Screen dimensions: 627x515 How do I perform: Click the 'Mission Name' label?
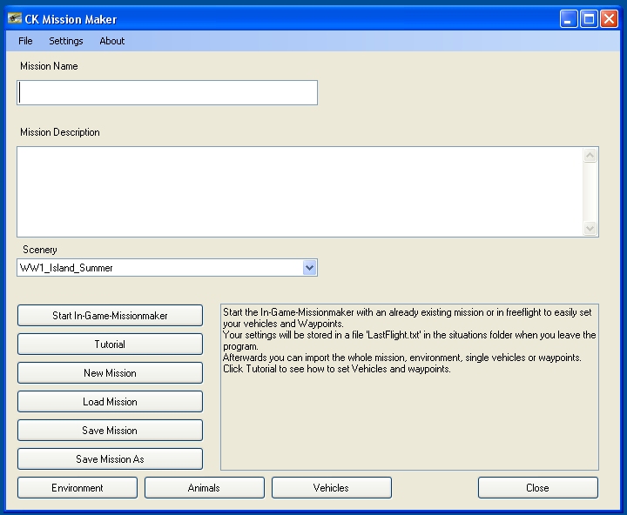tap(49, 66)
